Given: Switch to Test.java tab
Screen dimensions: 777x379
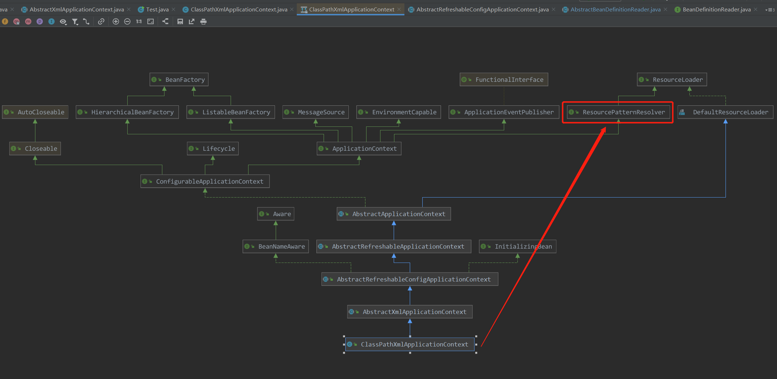Looking at the screenshot, I should pos(157,9).
